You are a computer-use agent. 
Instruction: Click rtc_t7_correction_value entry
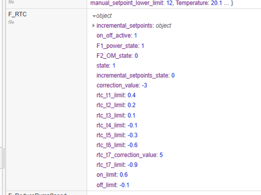point(129,155)
